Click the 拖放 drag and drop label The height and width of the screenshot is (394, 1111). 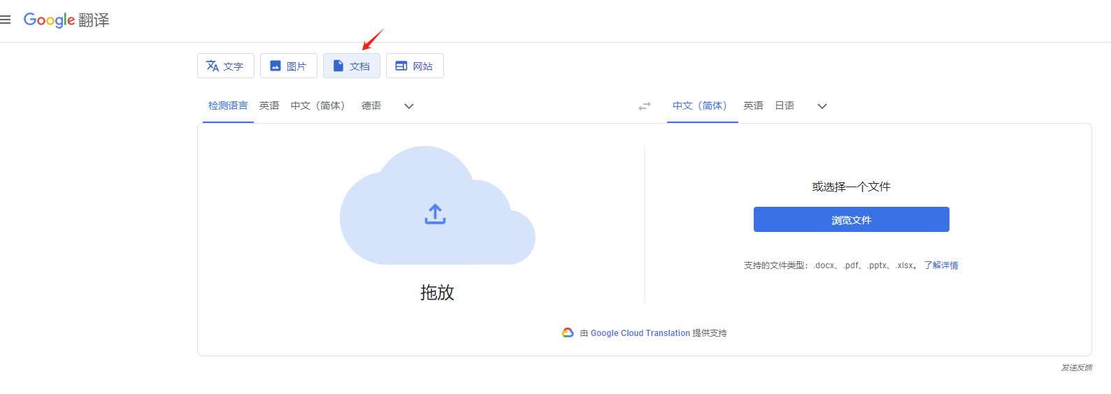point(438,292)
